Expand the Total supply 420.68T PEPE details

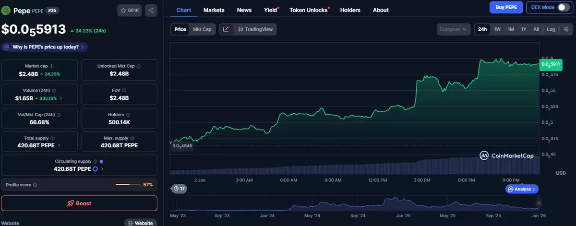(59, 145)
